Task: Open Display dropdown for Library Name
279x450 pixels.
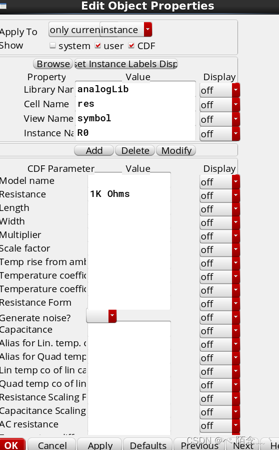Action: pos(219,90)
